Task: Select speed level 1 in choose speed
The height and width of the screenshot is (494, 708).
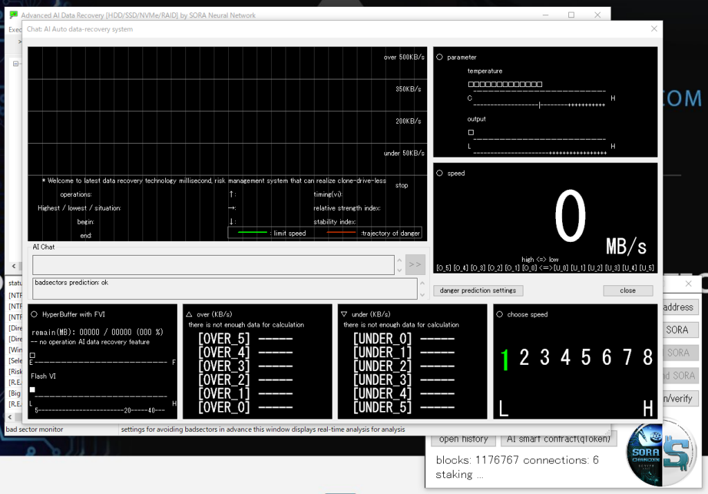Action: pos(505,358)
